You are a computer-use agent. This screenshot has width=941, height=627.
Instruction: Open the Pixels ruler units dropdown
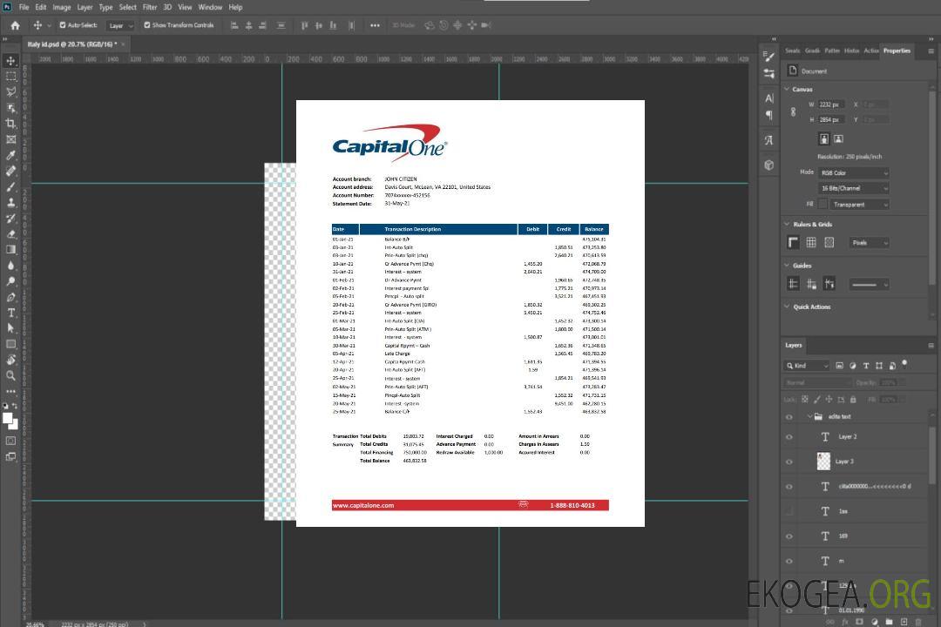point(870,242)
